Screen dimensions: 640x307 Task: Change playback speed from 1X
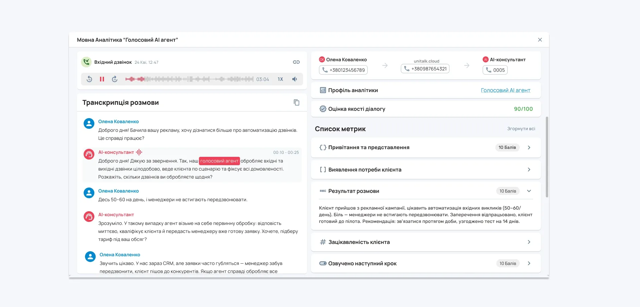pyautogui.click(x=280, y=79)
